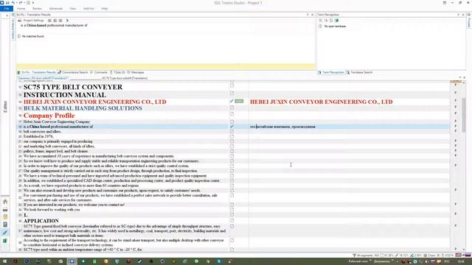Viewport: 472px width, 265px height.
Task: Open Term Recognition panel window-position dropdown
Action: (459, 15)
